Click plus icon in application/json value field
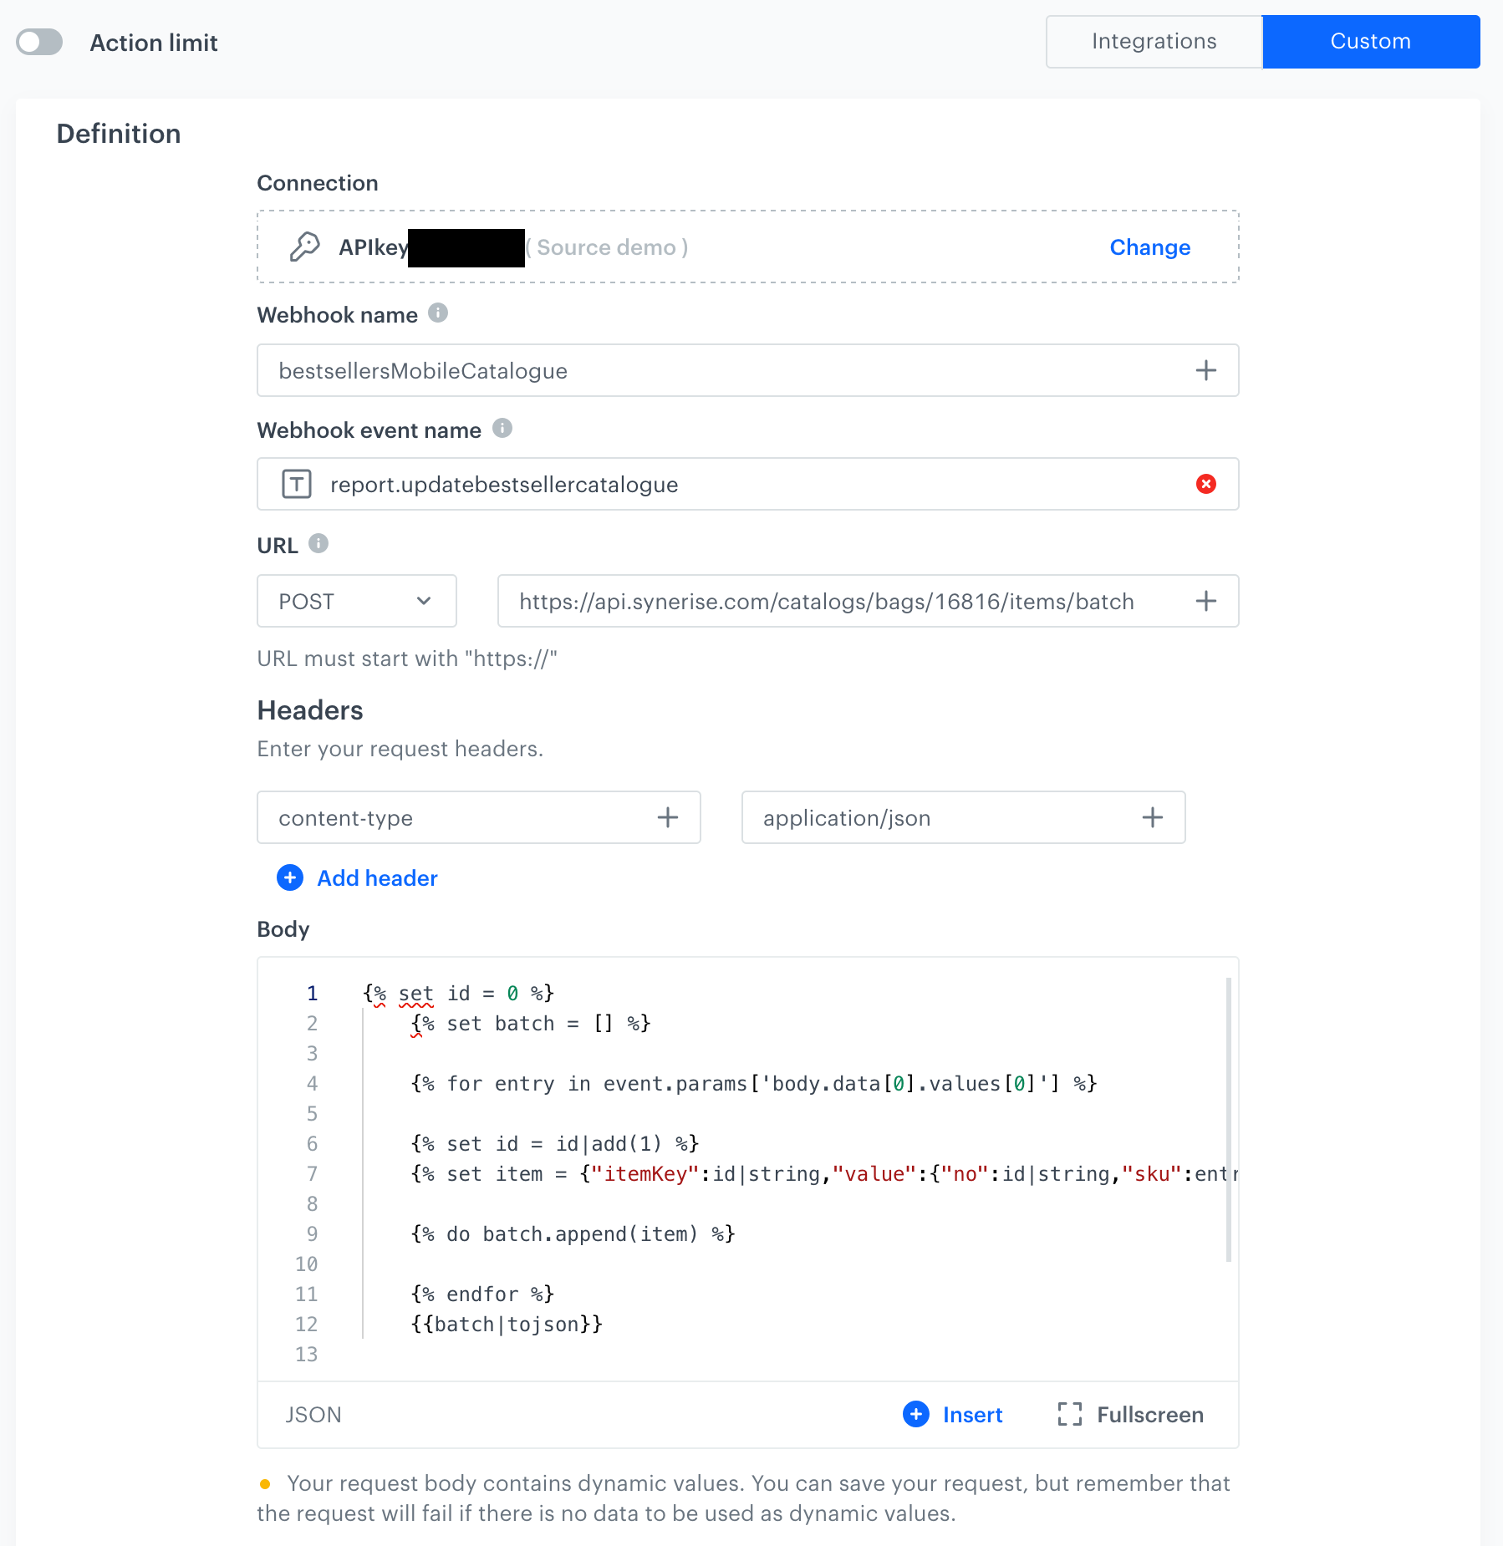Screen dimensions: 1503x1546 (x=1152, y=817)
